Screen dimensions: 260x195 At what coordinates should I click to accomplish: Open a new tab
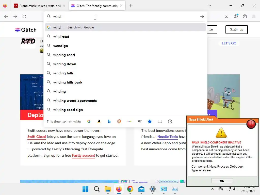pos(131,6)
